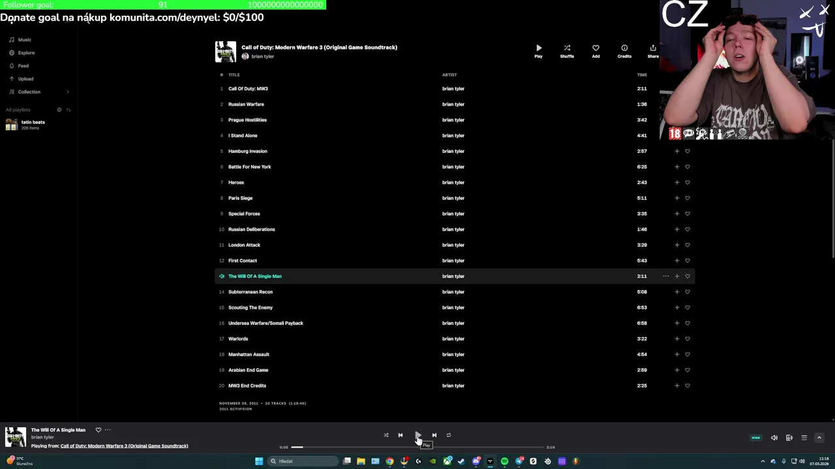Open album link in Playing from text
This screenshot has width=835, height=469.
124,446
